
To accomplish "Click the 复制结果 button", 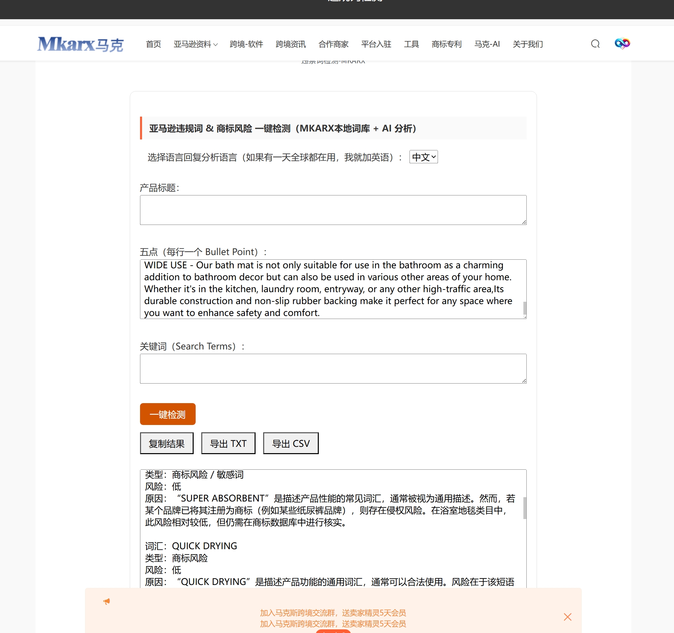I will tap(167, 443).
